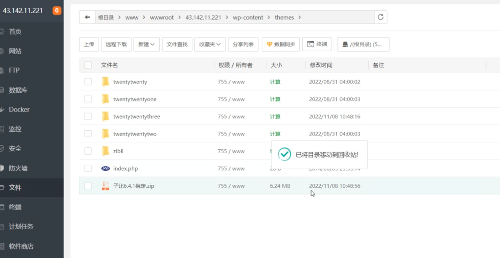The image size is (500, 258).
Task: Toggle the select-all checkbox in header
Action: pos(88,65)
